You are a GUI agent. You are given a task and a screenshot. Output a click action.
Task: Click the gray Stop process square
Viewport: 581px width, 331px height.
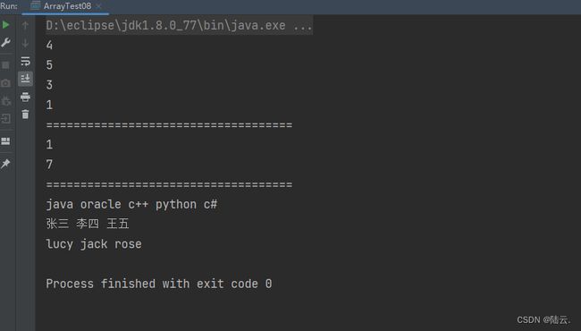click(x=5, y=65)
